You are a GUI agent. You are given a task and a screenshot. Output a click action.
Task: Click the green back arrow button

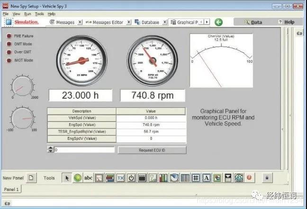pos(218,22)
